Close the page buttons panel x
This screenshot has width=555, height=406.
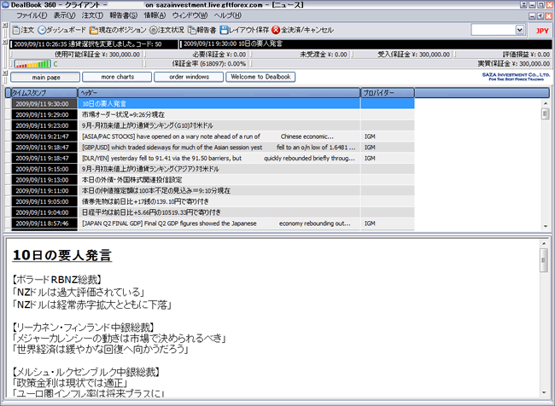pyautogui.click(x=4, y=73)
